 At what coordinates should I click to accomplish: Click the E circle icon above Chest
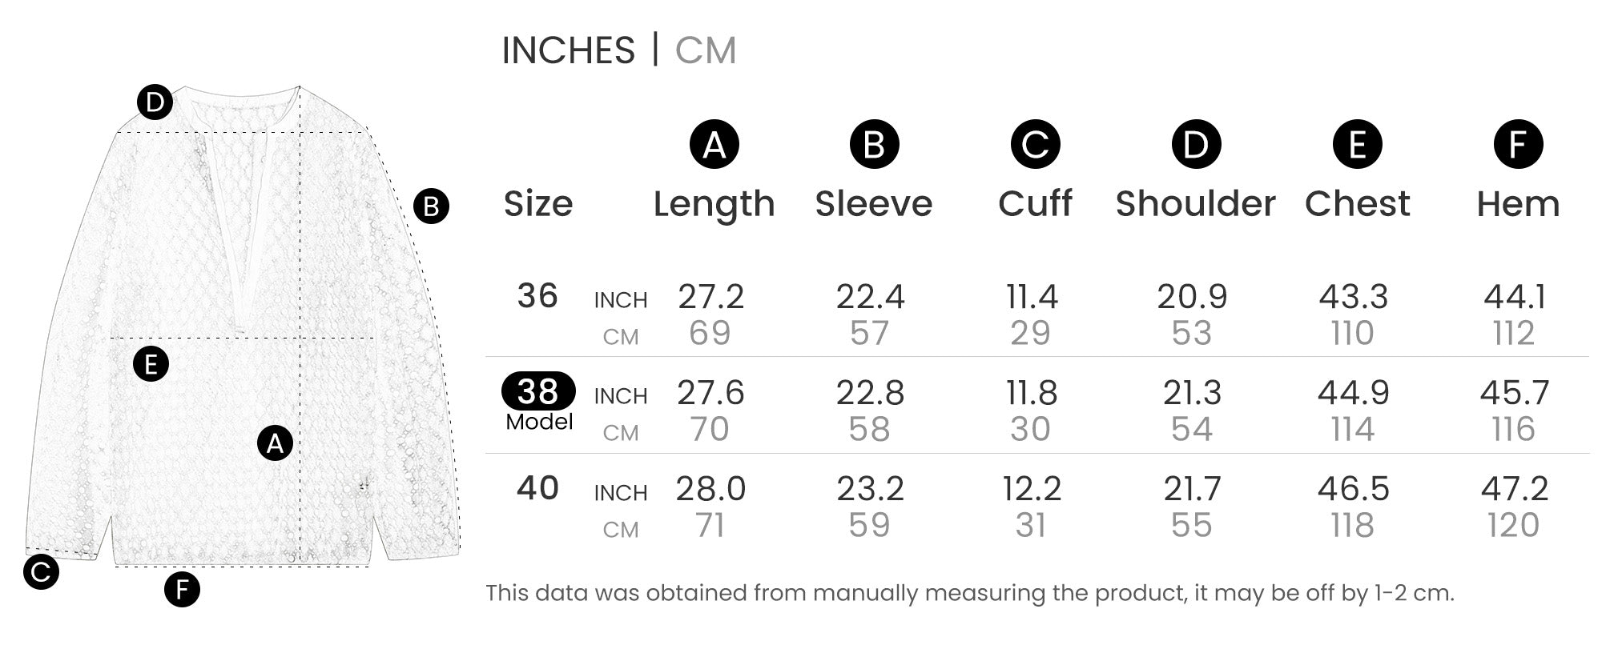[x=1357, y=145]
